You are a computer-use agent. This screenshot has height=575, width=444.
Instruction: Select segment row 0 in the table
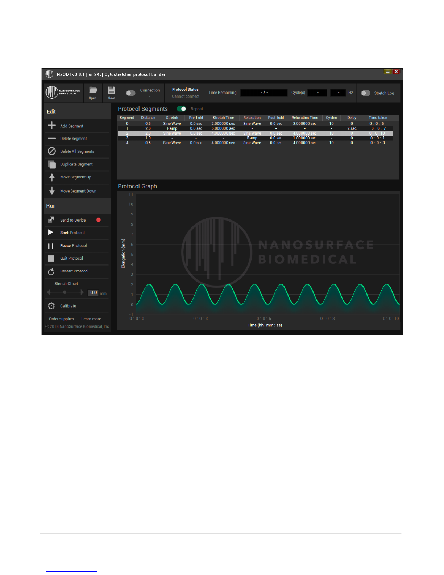point(255,124)
